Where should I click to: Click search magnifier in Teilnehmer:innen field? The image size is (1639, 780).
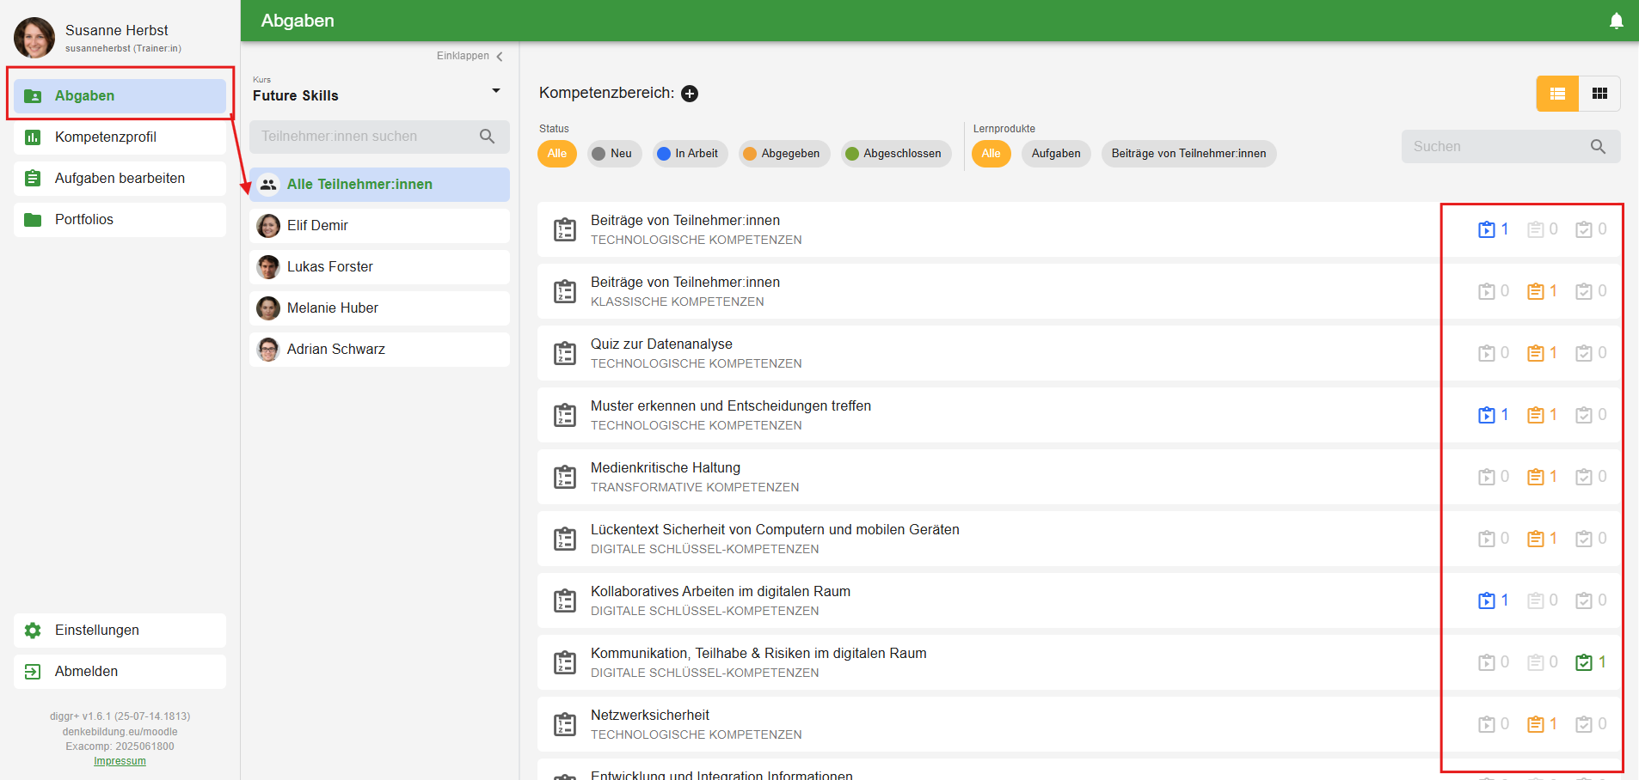pos(487,137)
